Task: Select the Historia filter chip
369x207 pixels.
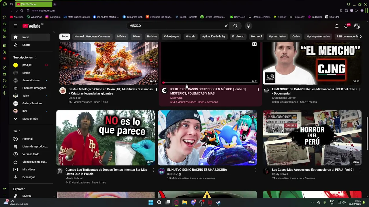Action: point(191,37)
